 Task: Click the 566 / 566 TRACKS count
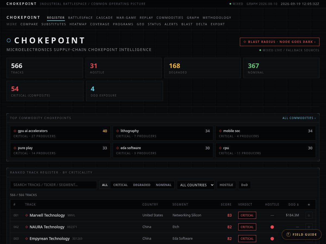(23, 195)
